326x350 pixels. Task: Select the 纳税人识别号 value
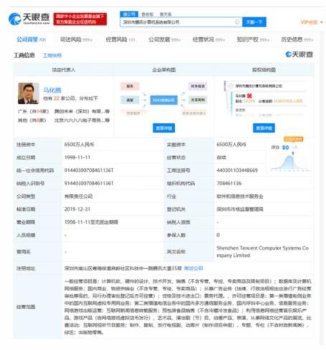[89, 183]
